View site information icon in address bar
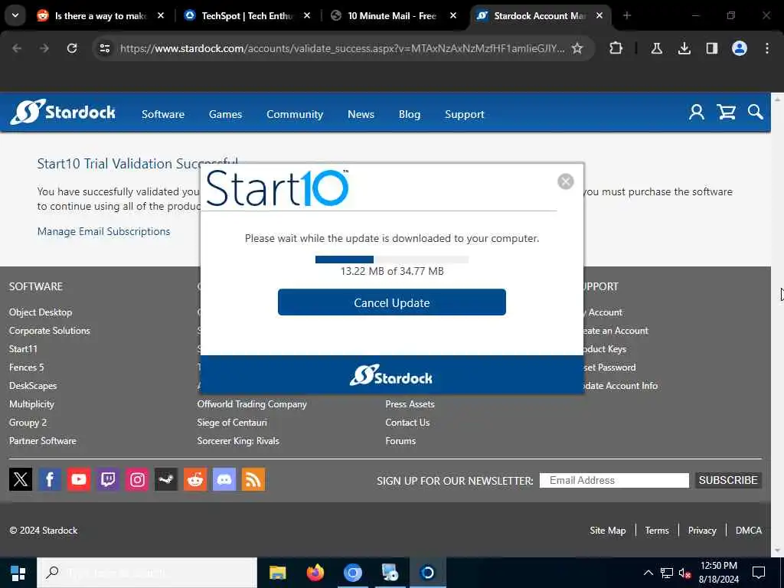 (104, 48)
